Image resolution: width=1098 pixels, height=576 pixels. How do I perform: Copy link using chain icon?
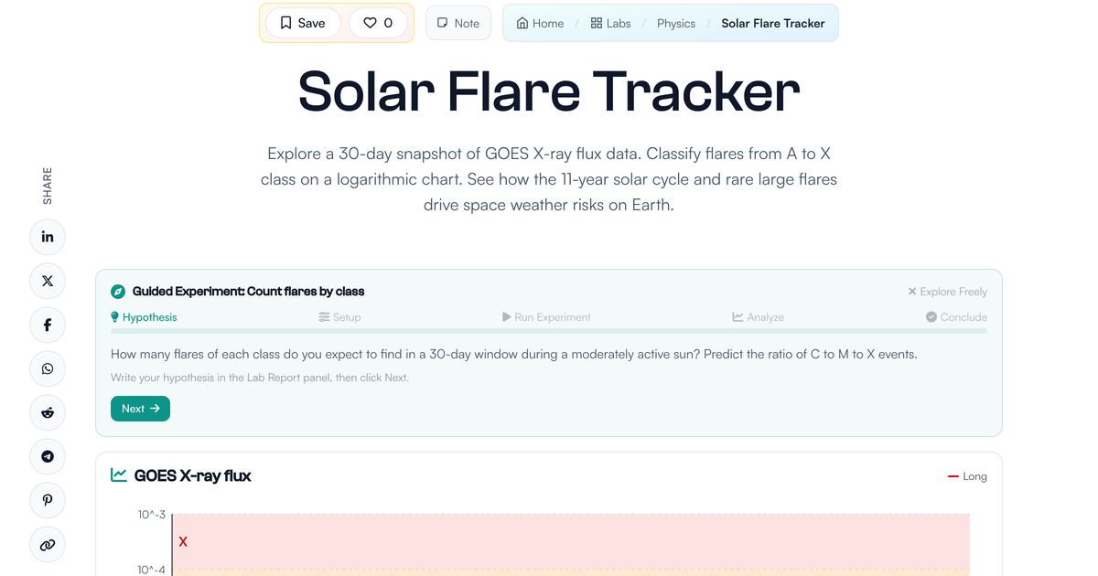click(x=48, y=544)
